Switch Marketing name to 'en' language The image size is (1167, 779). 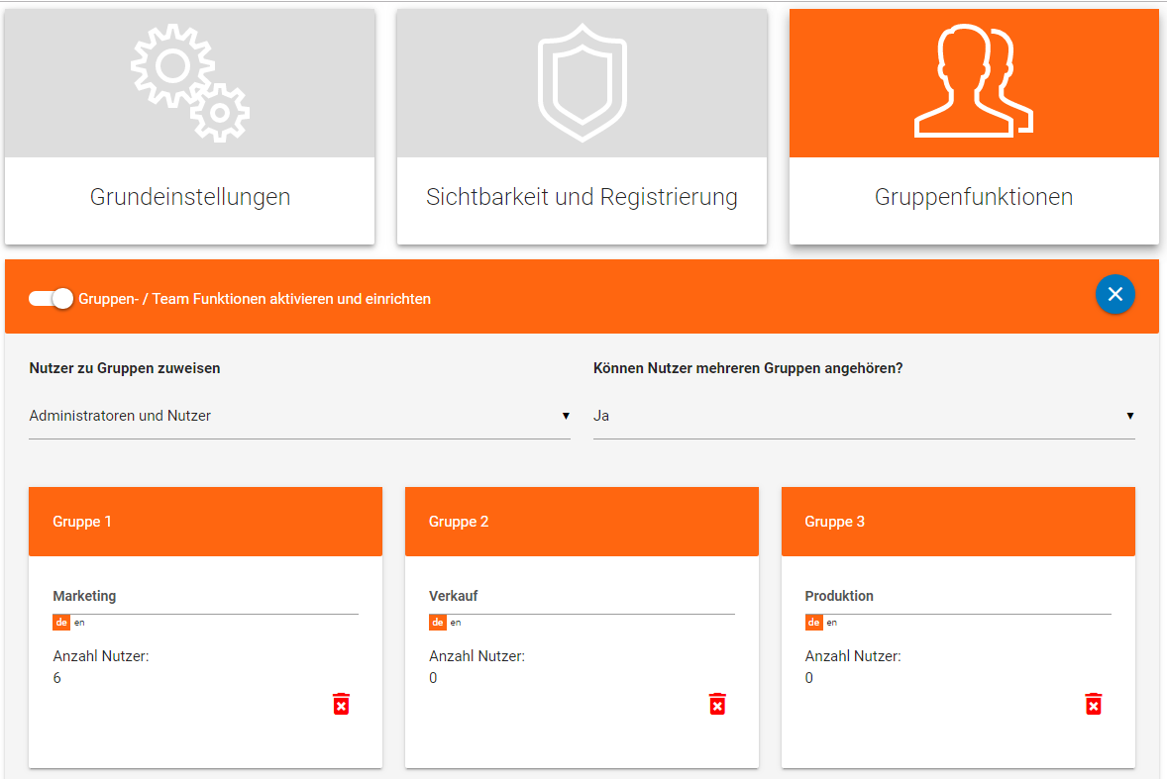tap(79, 623)
